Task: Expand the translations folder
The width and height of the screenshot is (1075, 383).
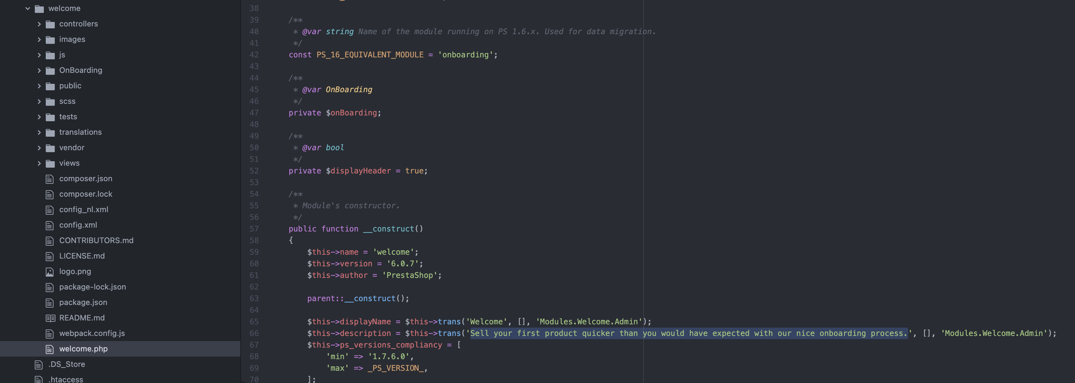Action: pos(39,132)
